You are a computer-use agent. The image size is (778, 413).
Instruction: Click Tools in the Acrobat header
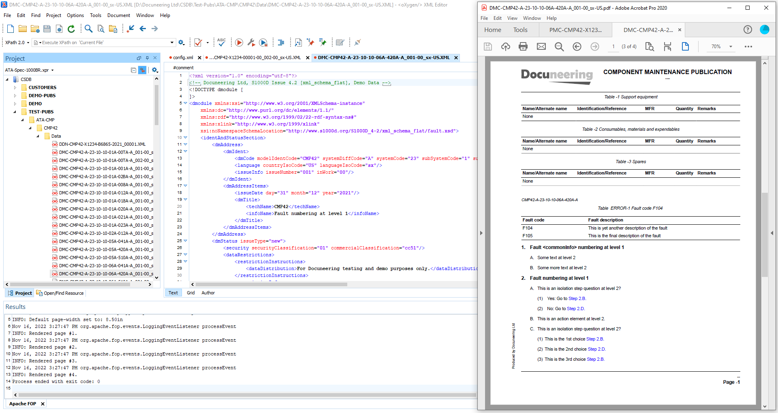[520, 30]
